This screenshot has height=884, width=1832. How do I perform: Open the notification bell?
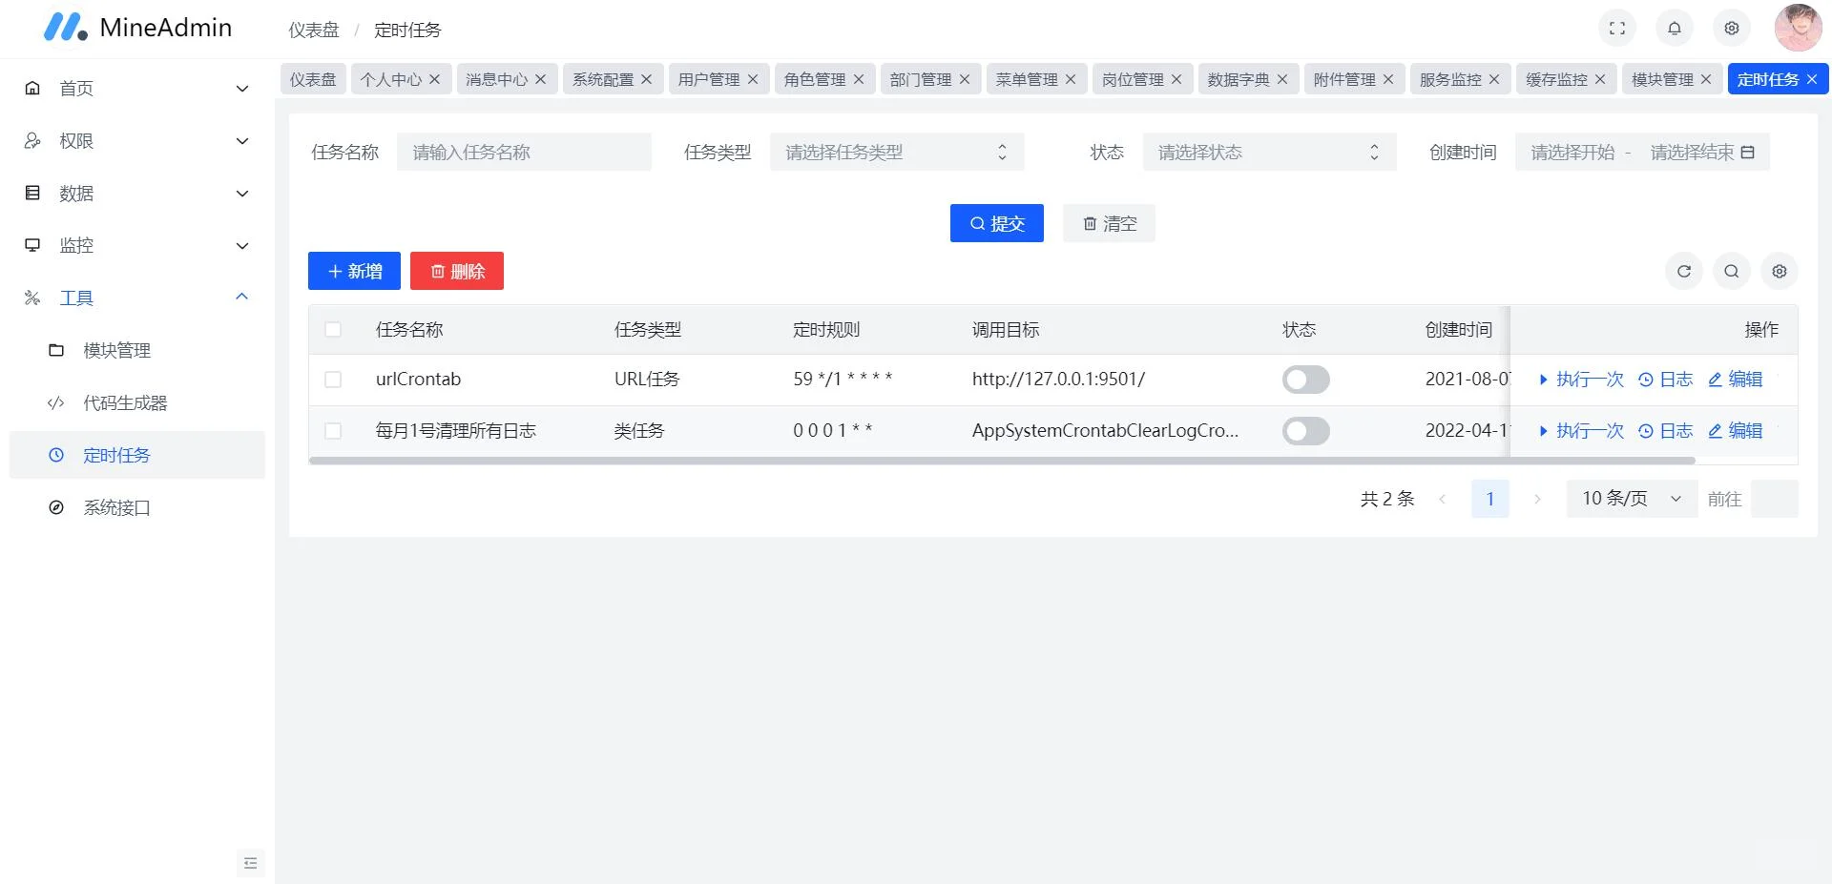click(x=1674, y=28)
